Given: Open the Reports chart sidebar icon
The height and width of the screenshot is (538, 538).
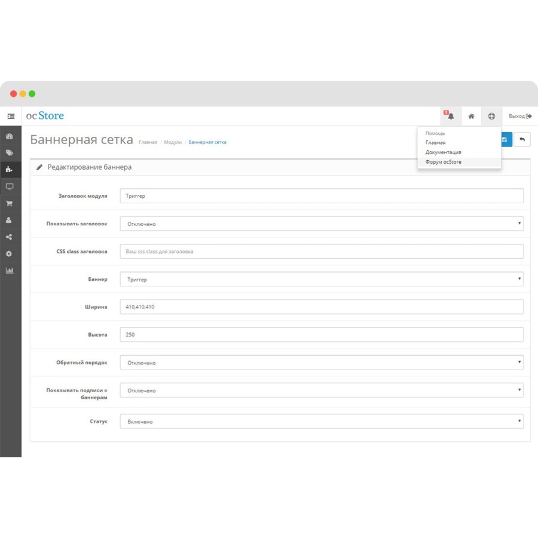Looking at the screenshot, I should (10, 270).
